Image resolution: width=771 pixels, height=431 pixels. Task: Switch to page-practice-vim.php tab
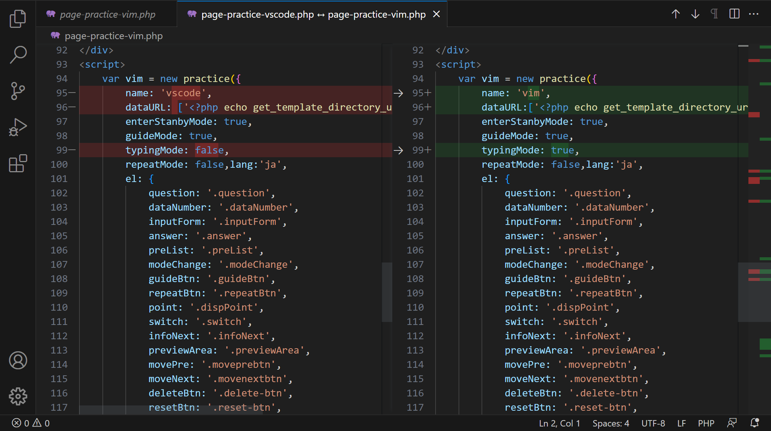[x=107, y=14]
